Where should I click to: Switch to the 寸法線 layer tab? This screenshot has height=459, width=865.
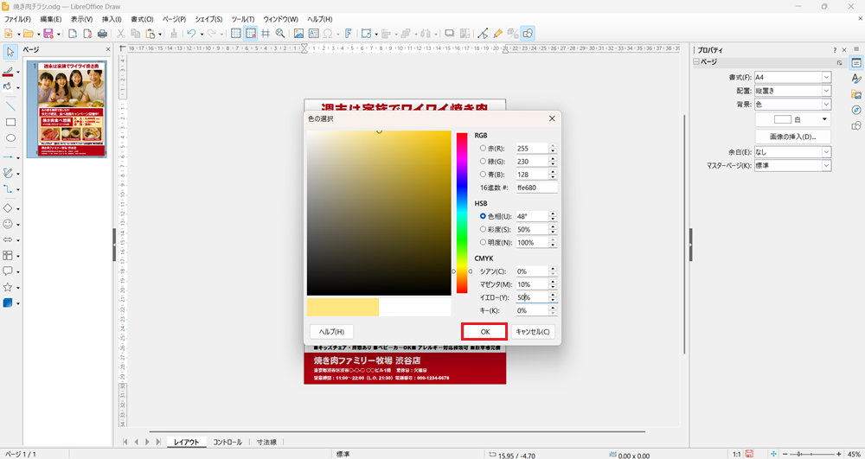tap(266, 442)
